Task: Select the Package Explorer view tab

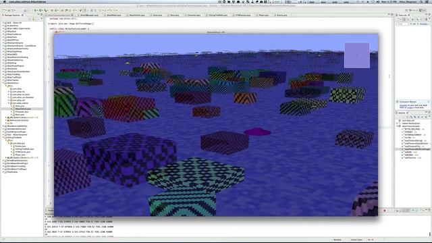Action: click(12, 15)
